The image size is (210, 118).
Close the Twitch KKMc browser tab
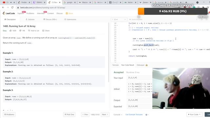(x=45, y=2)
